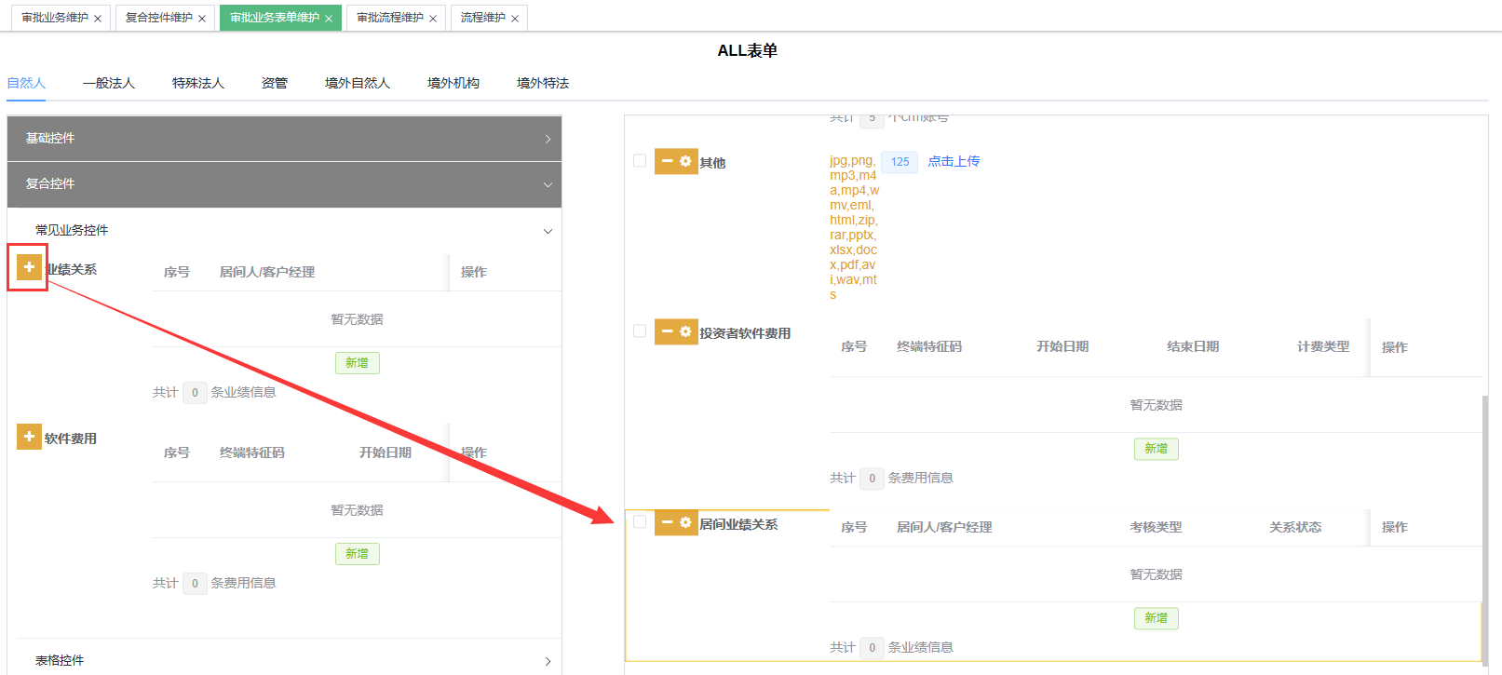Click 新增 in left 业绩关系 table
Screen dimensions: 1502x675
pos(358,363)
